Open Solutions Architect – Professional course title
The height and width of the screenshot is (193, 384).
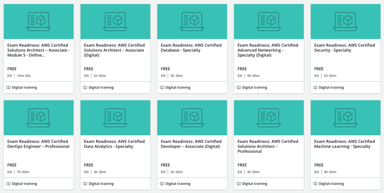(268, 146)
